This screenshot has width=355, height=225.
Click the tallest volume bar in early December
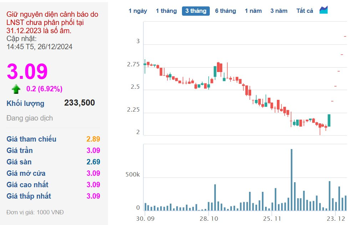pos(291,180)
